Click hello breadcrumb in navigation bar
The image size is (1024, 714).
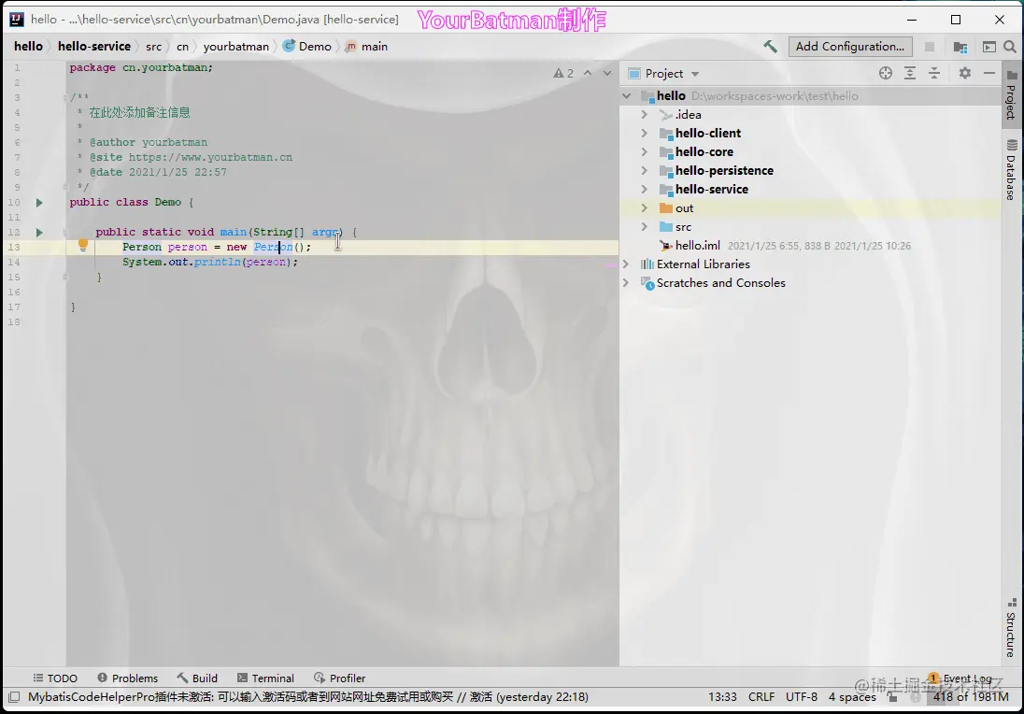click(28, 47)
